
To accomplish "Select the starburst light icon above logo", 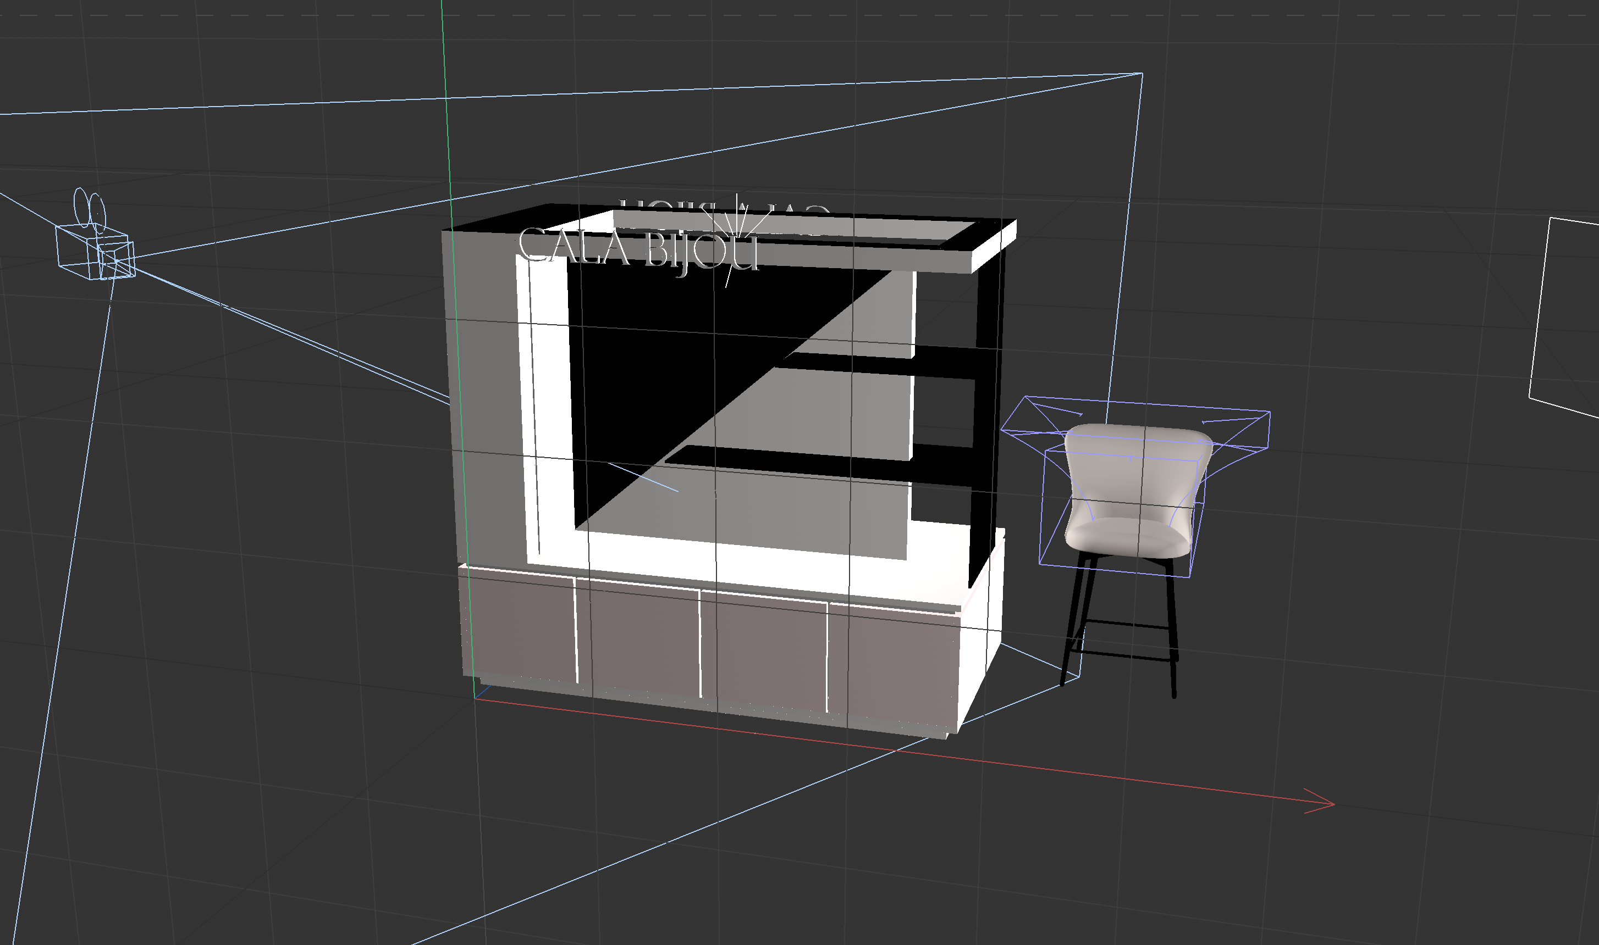I will tap(738, 220).
